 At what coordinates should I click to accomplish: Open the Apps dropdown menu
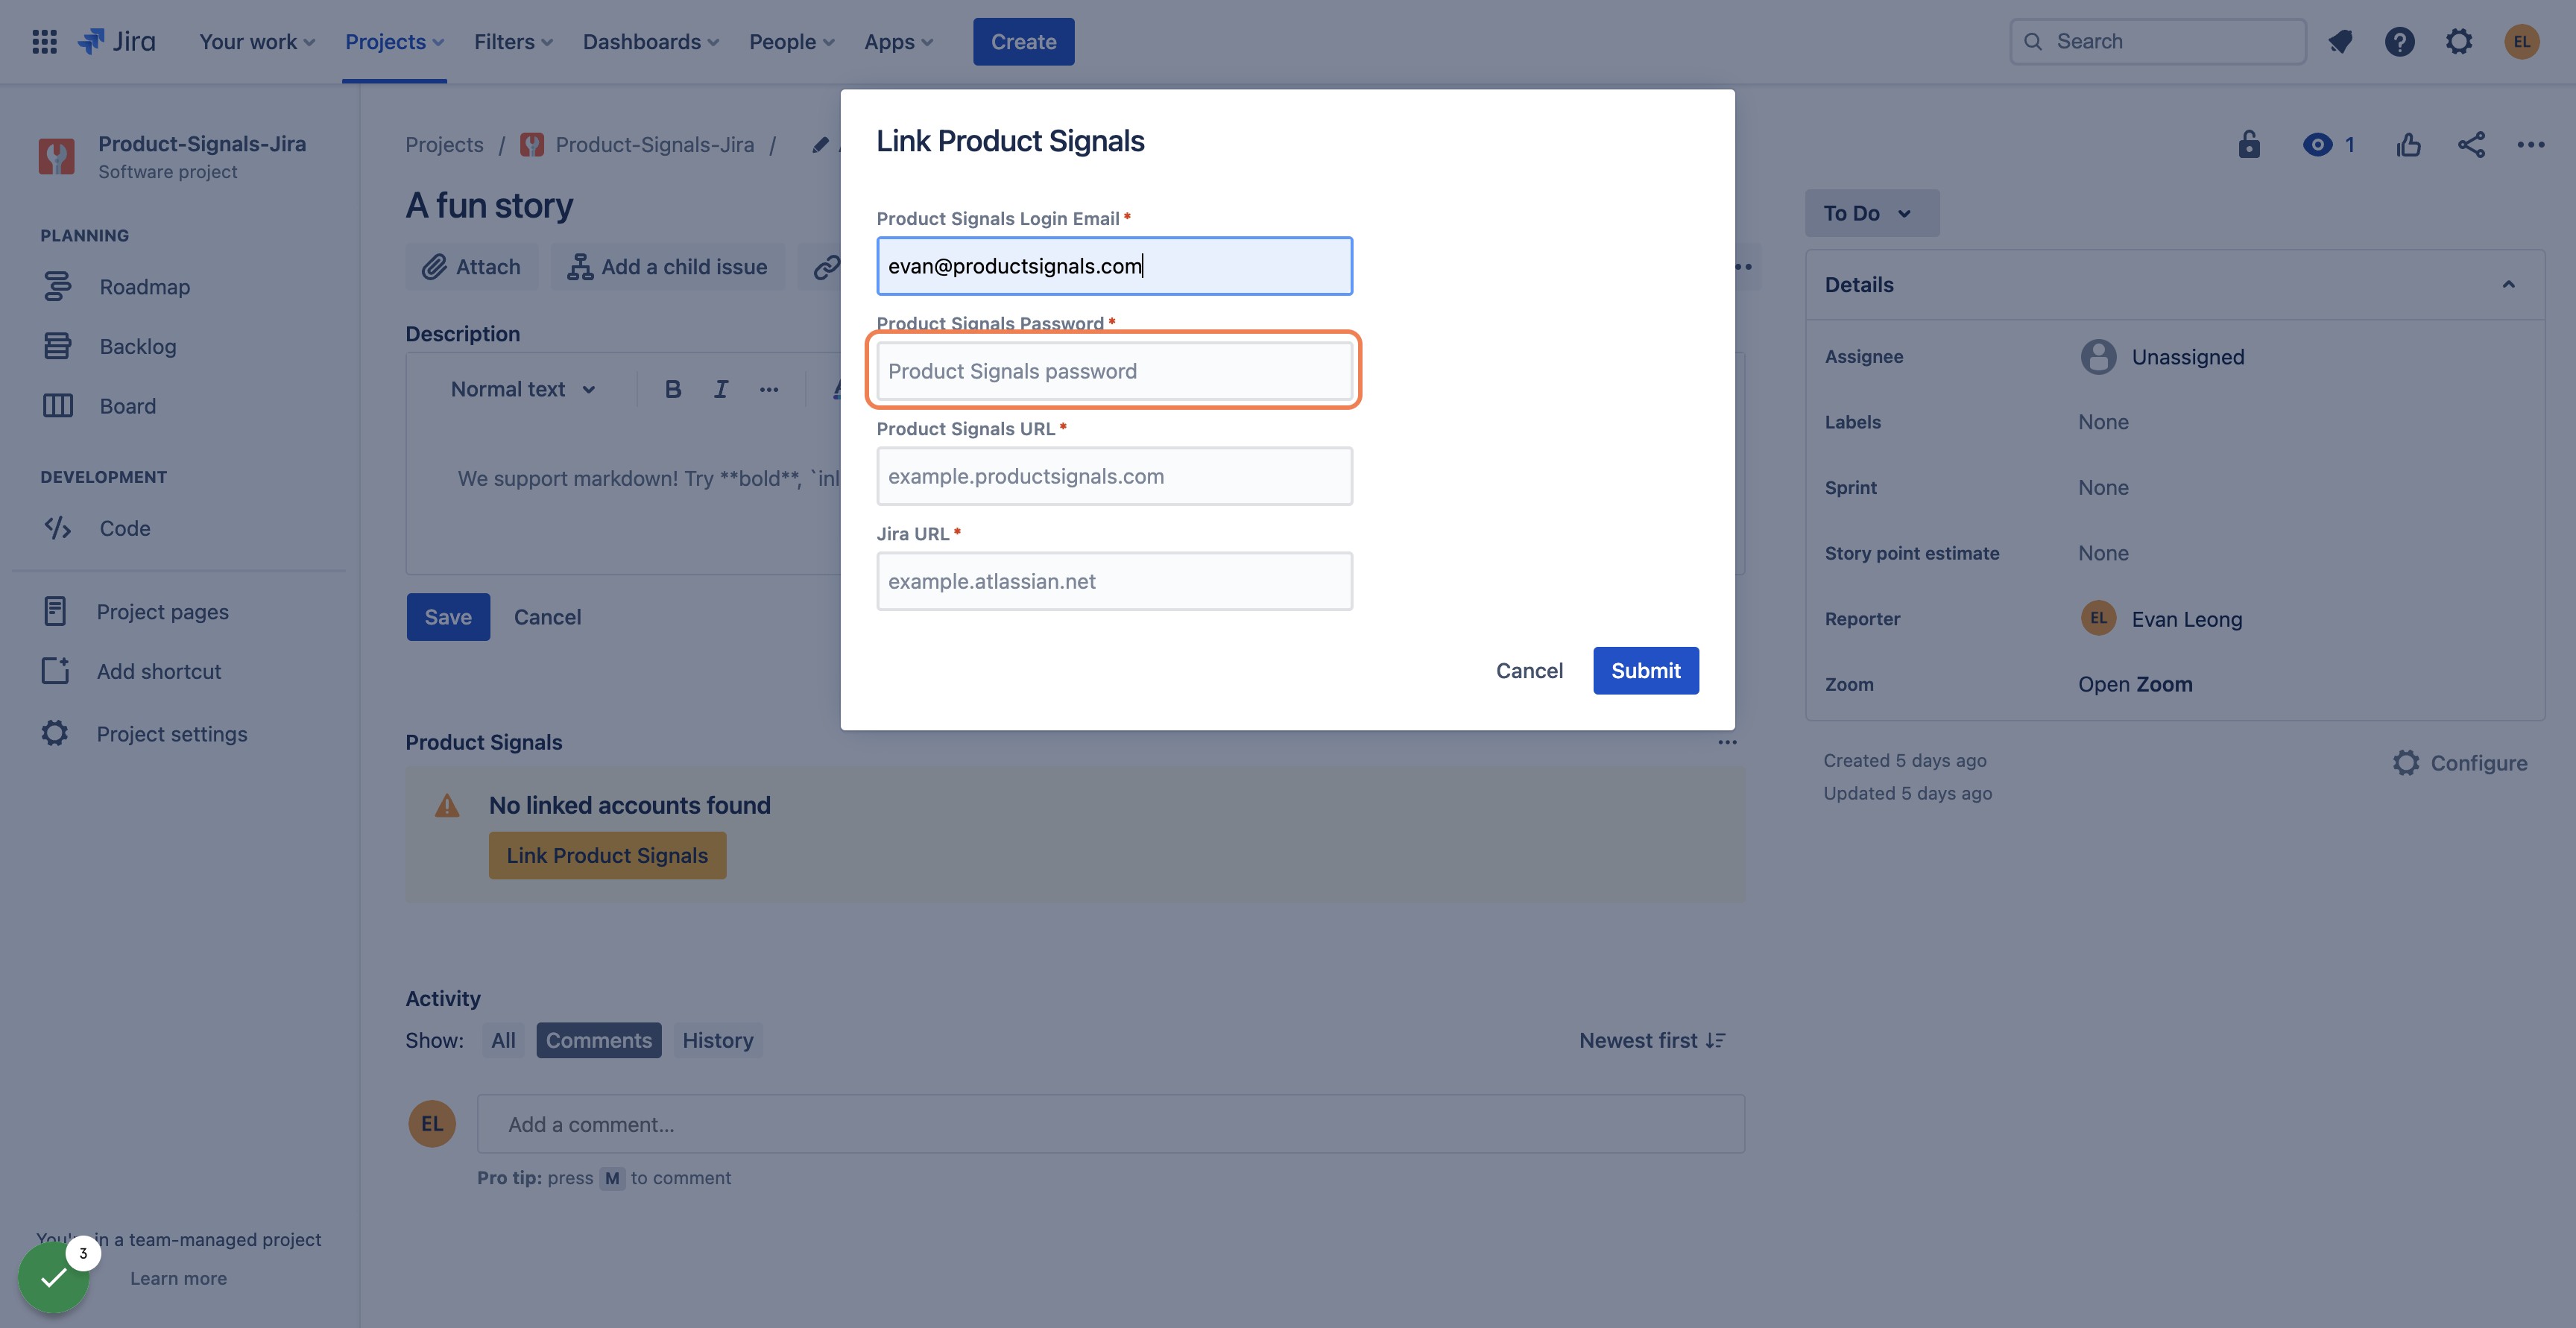pos(898,42)
